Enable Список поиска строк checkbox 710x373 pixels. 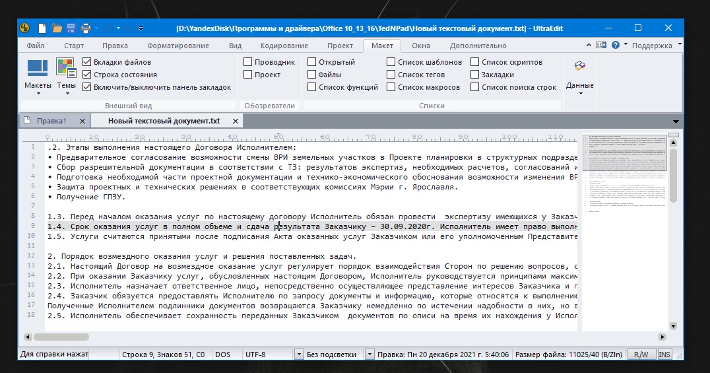pos(474,87)
